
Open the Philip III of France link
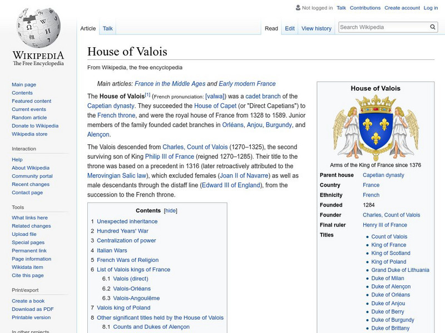[170, 157]
